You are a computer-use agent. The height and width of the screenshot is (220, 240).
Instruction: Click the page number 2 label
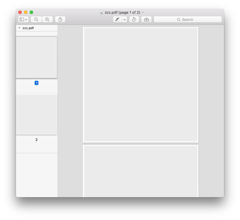click(x=37, y=140)
